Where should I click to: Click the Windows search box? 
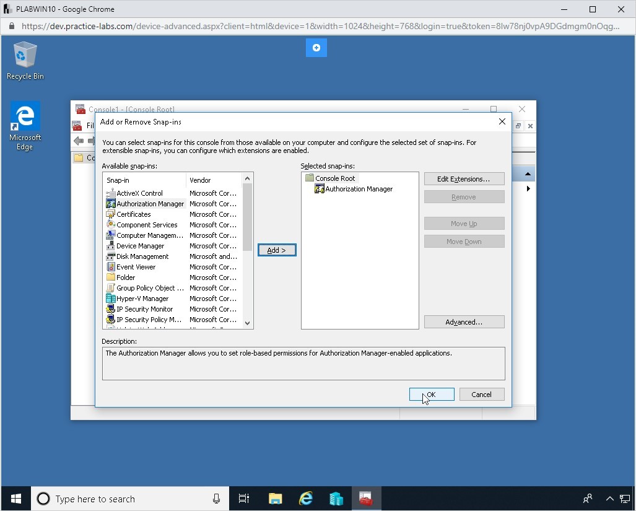[130, 499]
